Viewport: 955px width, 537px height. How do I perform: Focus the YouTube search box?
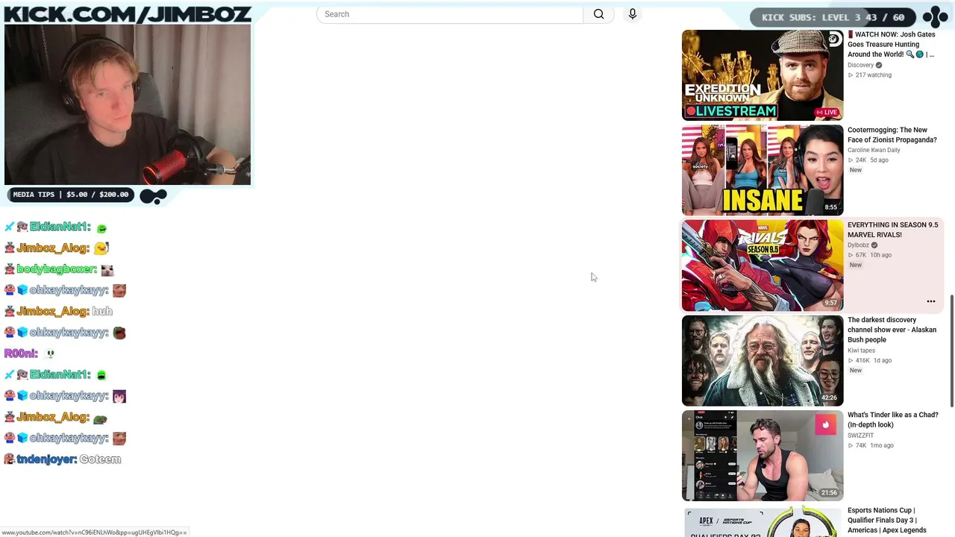pyautogui.click(x=450, y=14)
